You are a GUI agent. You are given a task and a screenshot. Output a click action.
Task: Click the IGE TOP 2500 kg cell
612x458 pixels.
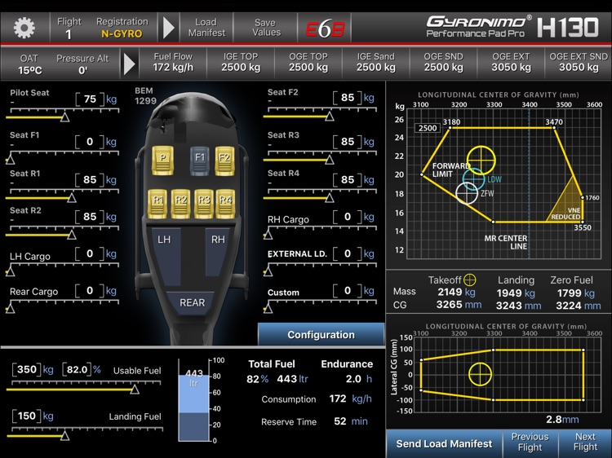click(241, 63)
